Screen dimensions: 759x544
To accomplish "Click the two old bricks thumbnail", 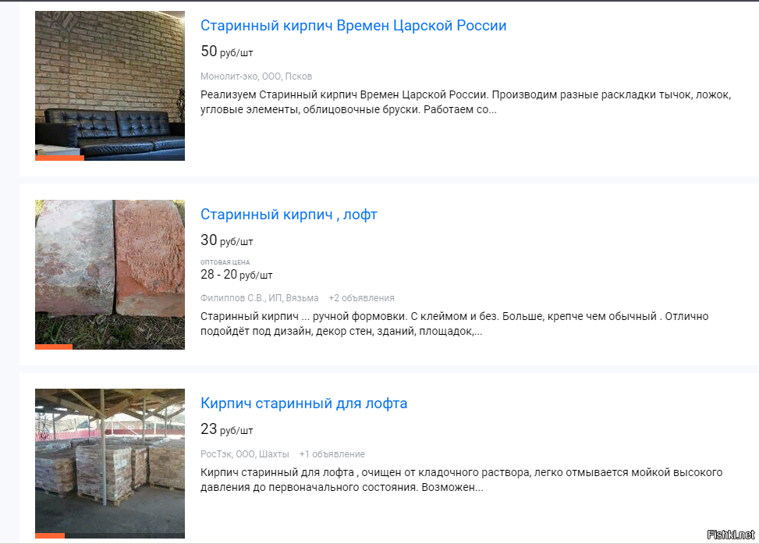I will tap(110, 275).
